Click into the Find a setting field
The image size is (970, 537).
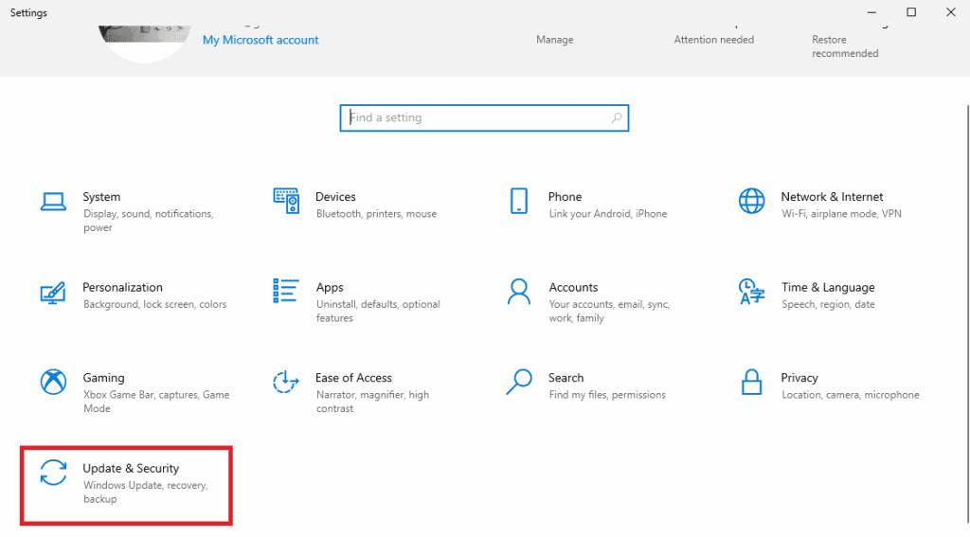click(x=484, y=117)
